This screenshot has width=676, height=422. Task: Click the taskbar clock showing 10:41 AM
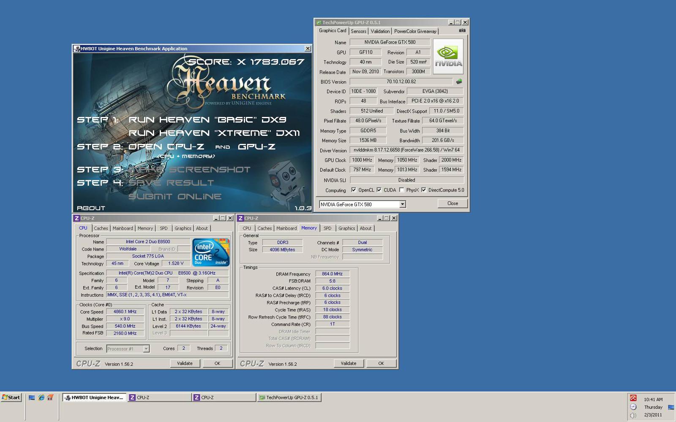(x=653, y=399)
